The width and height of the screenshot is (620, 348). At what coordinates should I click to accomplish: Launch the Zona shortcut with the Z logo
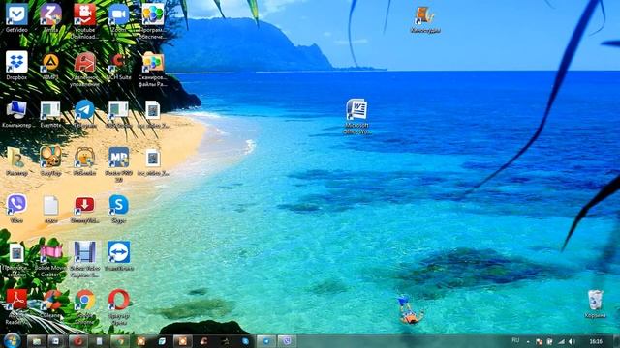pos(50,15)
